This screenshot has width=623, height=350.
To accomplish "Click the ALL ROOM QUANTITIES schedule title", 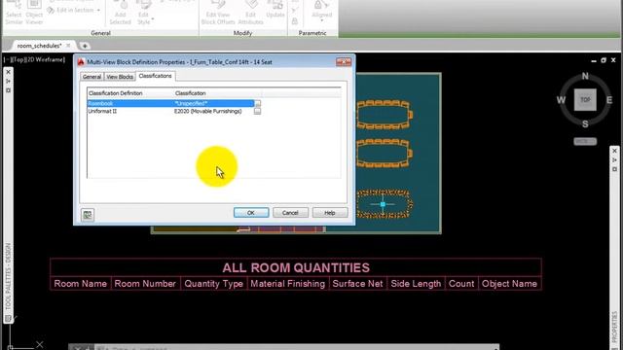I will (x=296, y=268).
